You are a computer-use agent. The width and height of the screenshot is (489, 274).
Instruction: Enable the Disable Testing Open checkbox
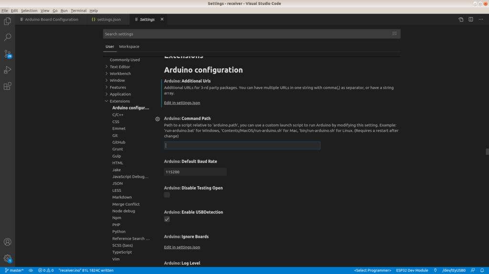pyautogui.click(x=167, y=195)
